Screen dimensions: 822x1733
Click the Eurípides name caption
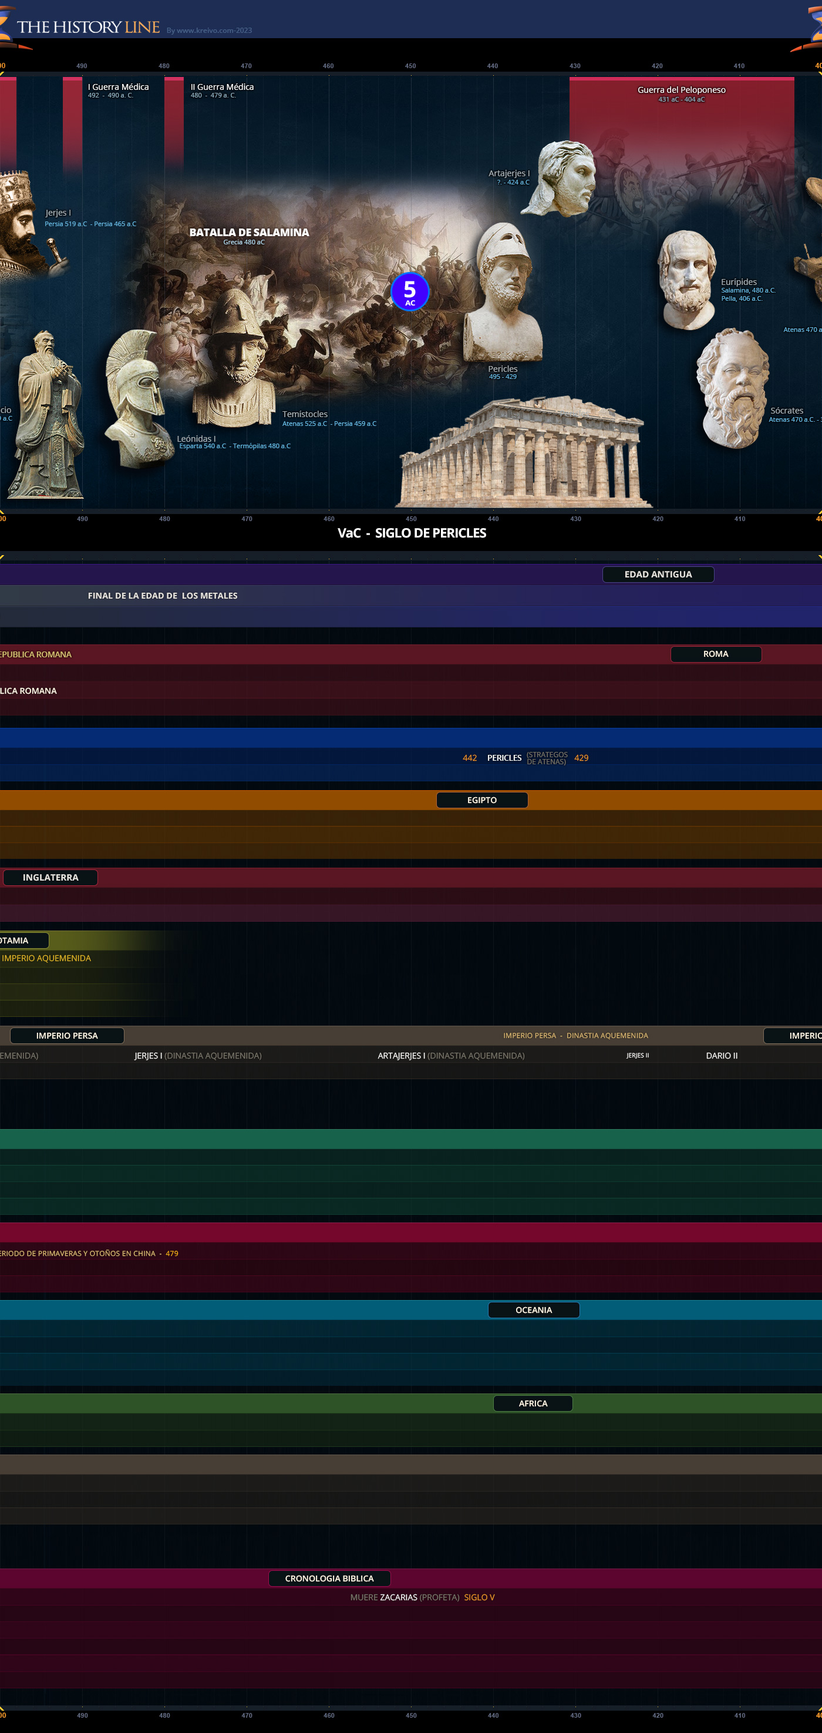pyautogui.click(x=739, y=282)
